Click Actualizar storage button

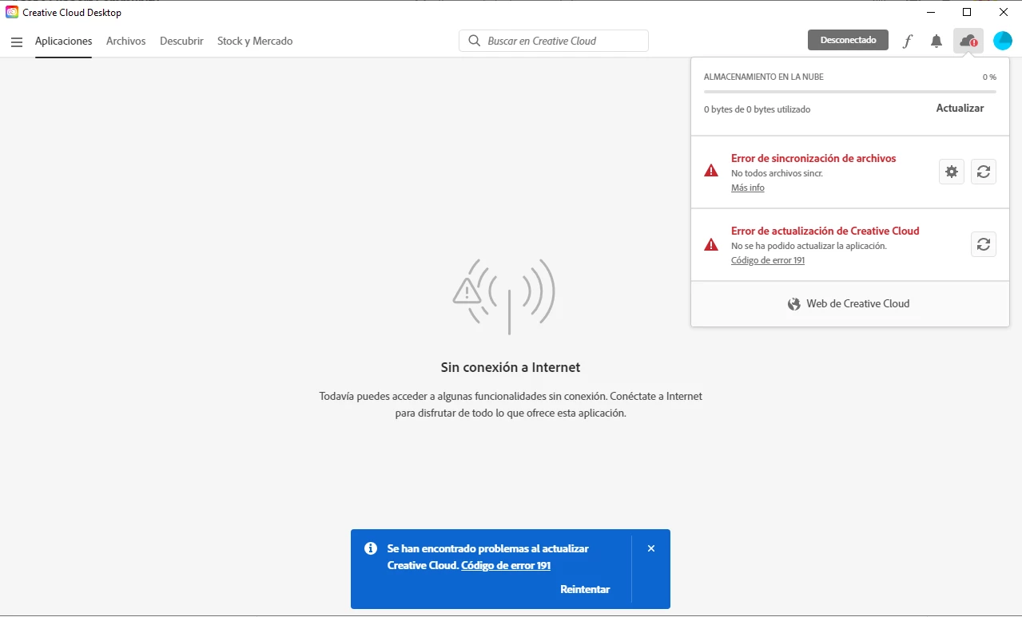tap(960, 109)
